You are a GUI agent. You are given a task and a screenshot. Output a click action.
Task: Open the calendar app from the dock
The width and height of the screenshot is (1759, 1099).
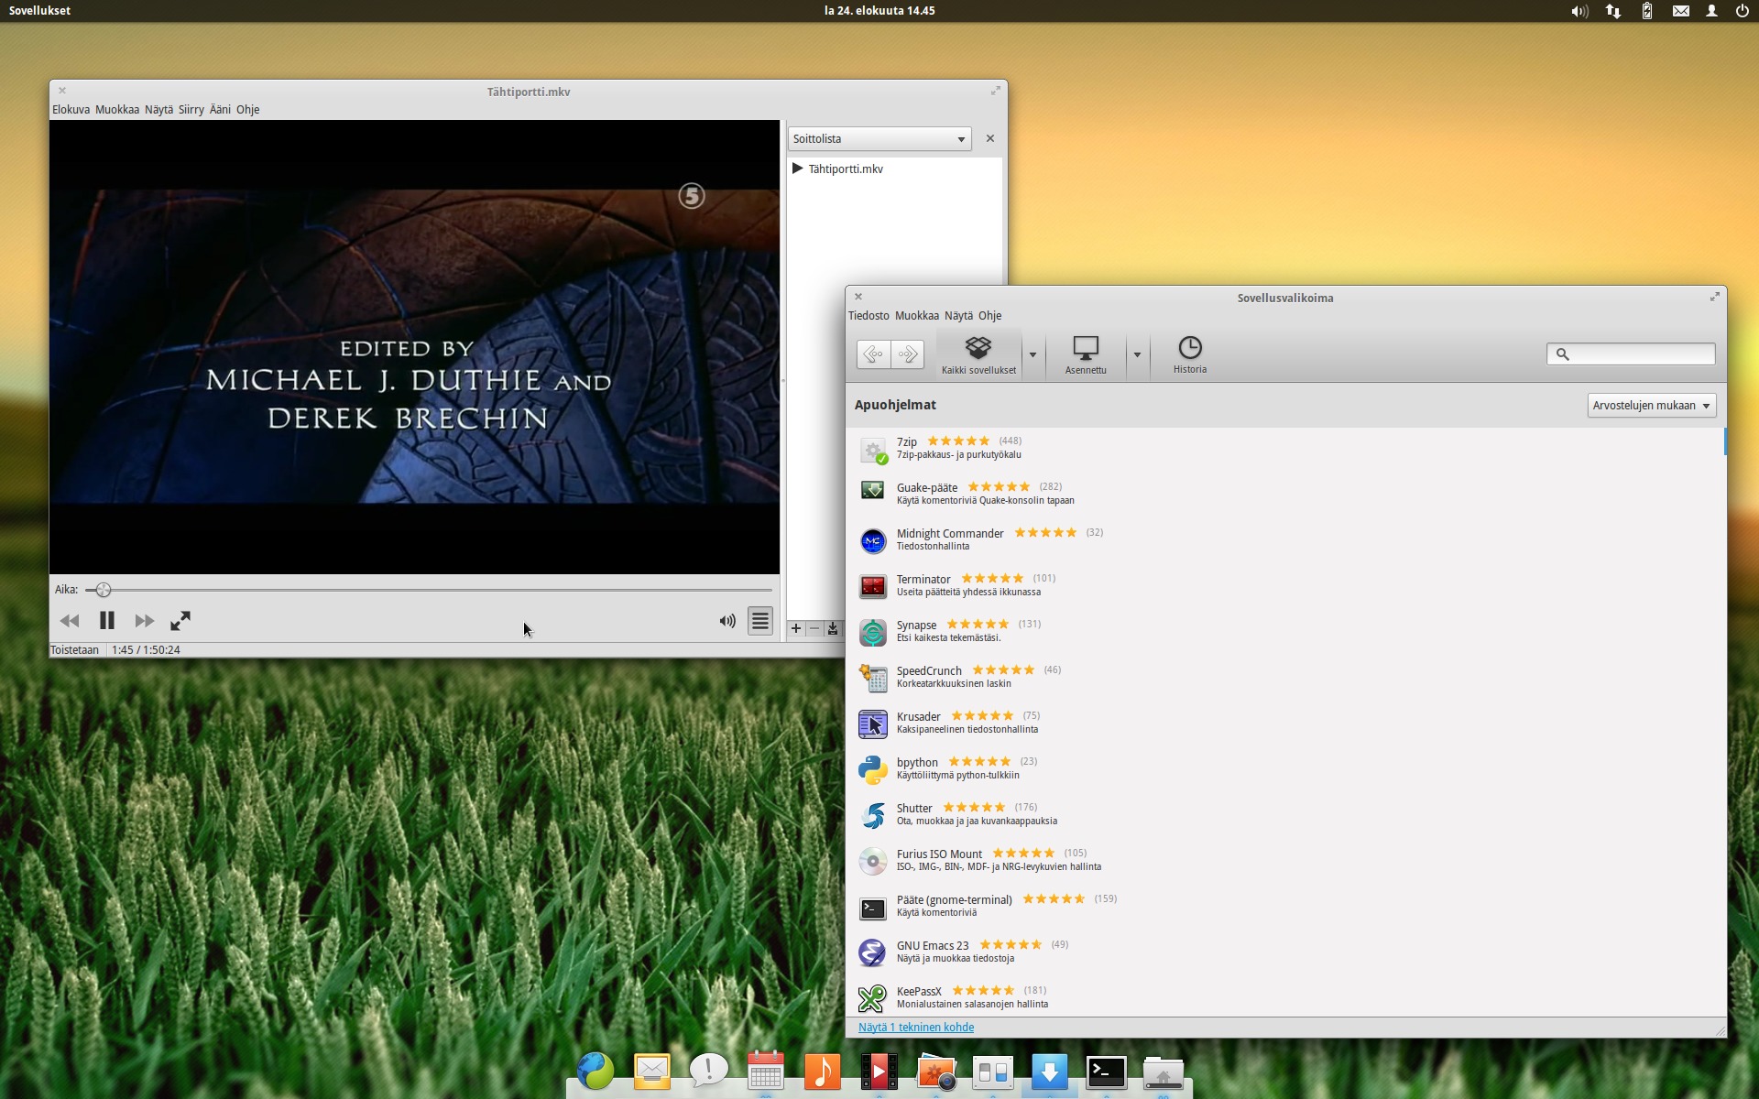(766, 1071)
